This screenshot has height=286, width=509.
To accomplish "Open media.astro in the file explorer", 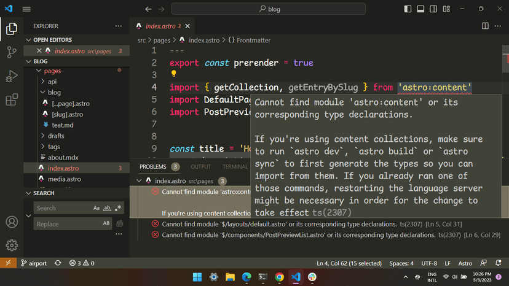I will [65, 179].
